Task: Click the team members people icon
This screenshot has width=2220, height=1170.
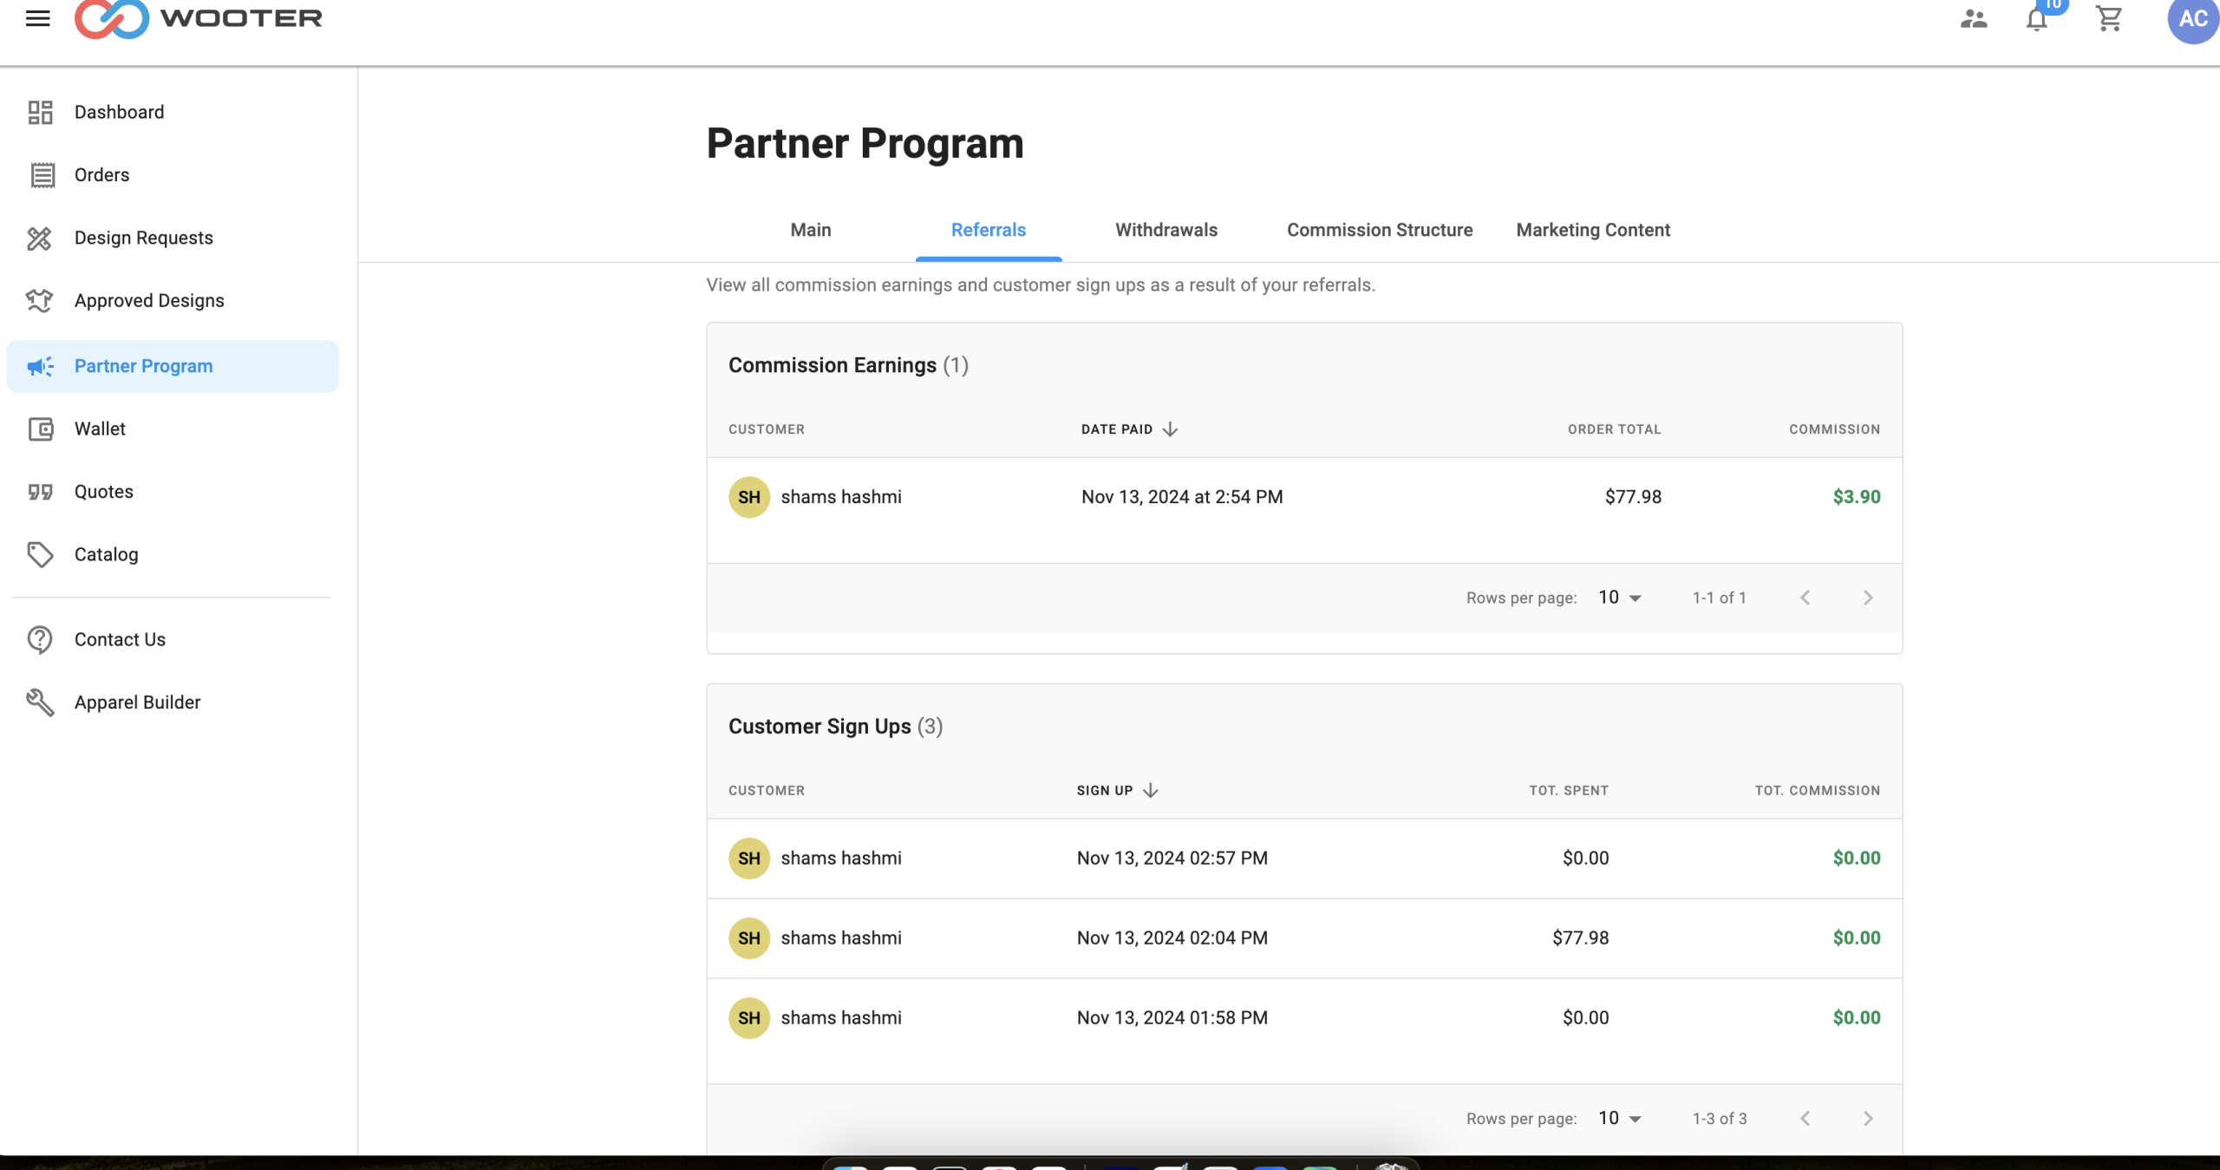Action: tap(1974, 19)
